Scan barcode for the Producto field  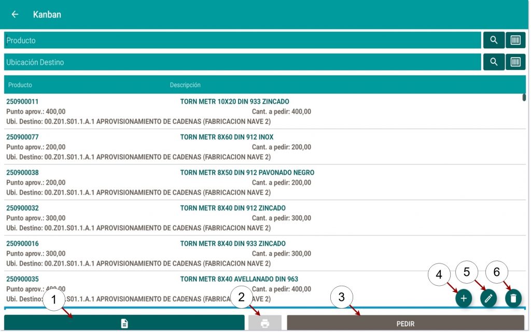pyautogui.click(x=515, y=40)
